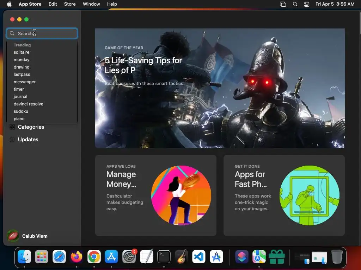Select trending search 'monday'
The height and width of the screenshot is (270, 361).
tap(22, 59)
